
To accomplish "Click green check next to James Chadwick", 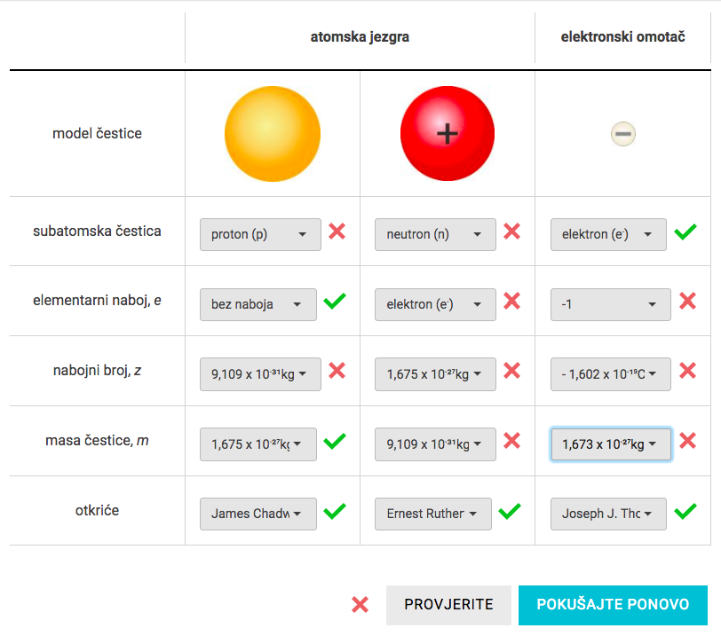I will (335, 511).
